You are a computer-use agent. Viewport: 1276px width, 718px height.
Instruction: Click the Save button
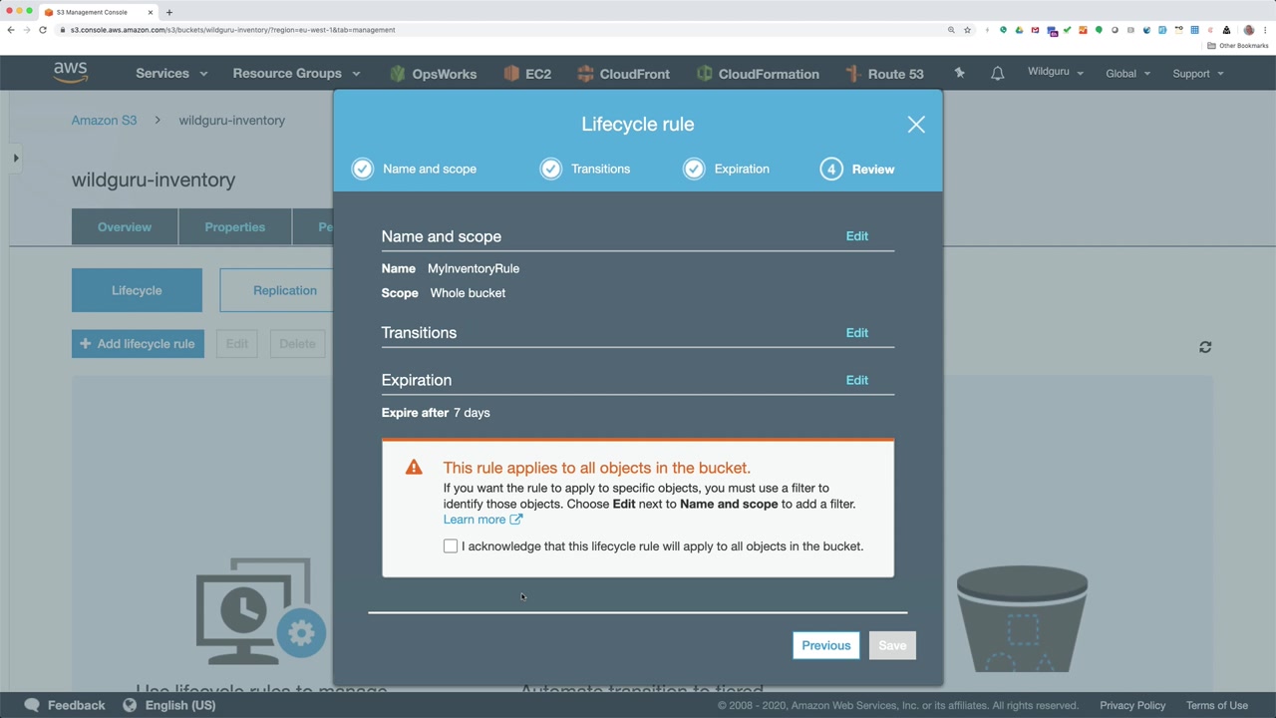(892, 645)
